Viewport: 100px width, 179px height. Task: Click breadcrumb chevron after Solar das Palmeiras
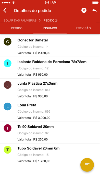point(40,20)
